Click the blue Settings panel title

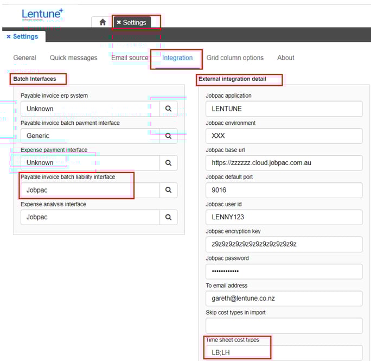[25, 36]
